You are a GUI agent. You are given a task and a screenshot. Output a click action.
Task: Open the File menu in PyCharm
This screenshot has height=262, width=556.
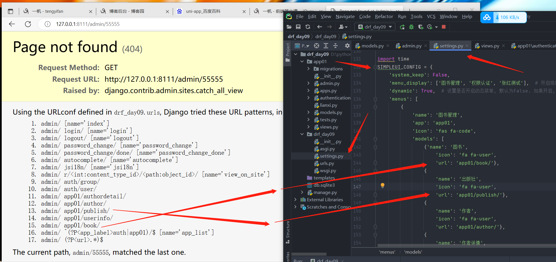(300, 17)
